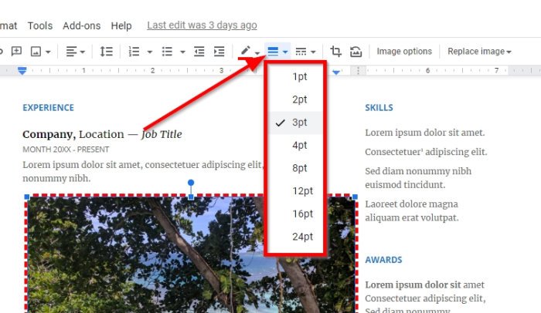Click the increase indent icon
The width and height of the screenshot is (541, 313).
pyautogui.click(x=219, y=52)
